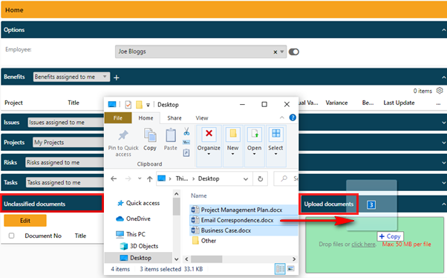Screen dimensions: 447x278
Task: Click Desktop segment in address bar
Action: click(209, 178)
